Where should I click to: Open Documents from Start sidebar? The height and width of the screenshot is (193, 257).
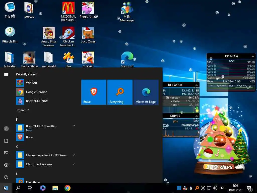6,141
